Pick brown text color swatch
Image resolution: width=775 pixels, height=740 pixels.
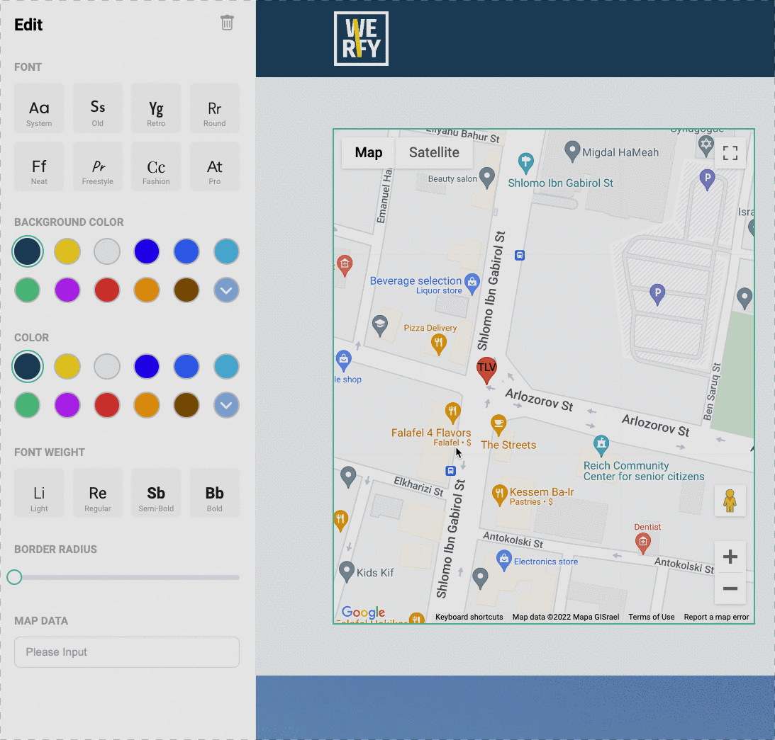pyautogui.click(x=186, y=405)
